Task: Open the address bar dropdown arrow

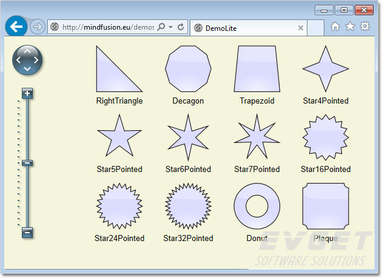Action: (171, 27)
